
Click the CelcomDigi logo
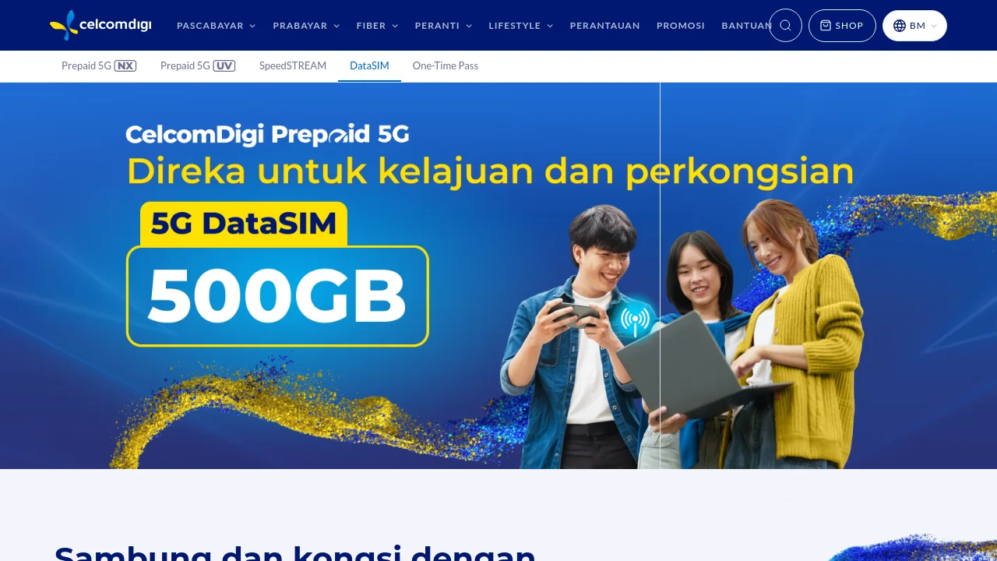click(100, 25)
